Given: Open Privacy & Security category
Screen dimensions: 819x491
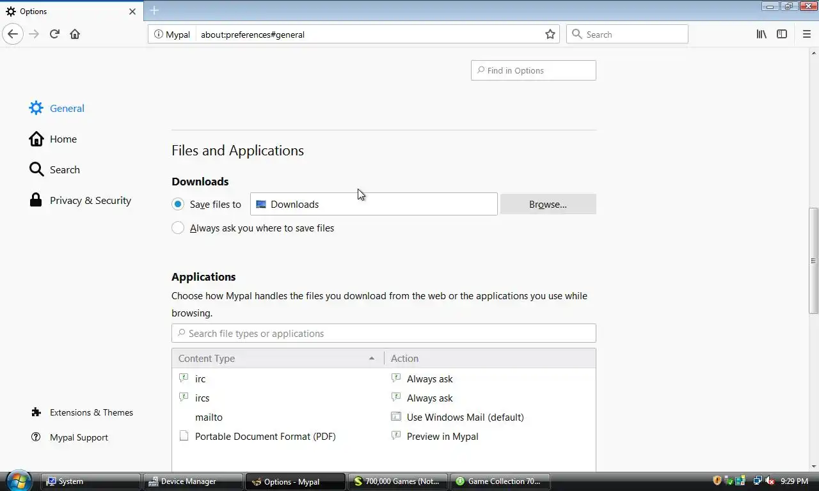Looking at the screenshot, I should click(80, 200).
